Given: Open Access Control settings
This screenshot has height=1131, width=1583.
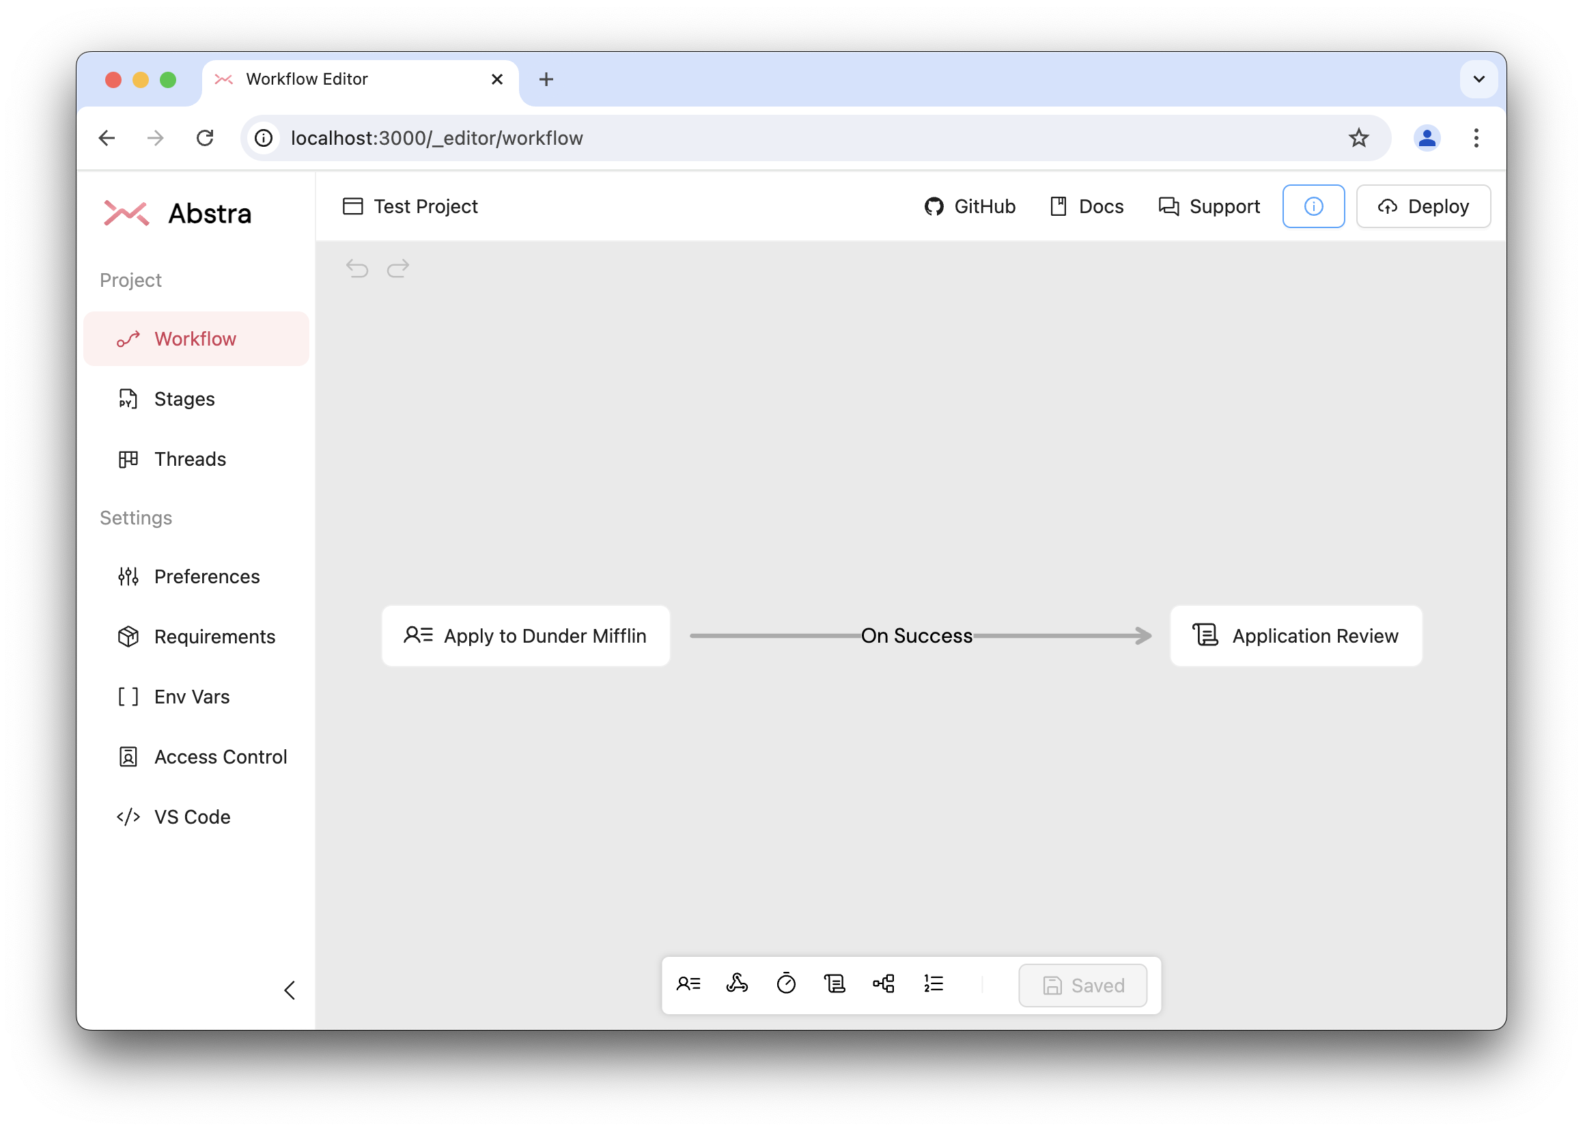Looking at the screenshot, I should (197, 757).
